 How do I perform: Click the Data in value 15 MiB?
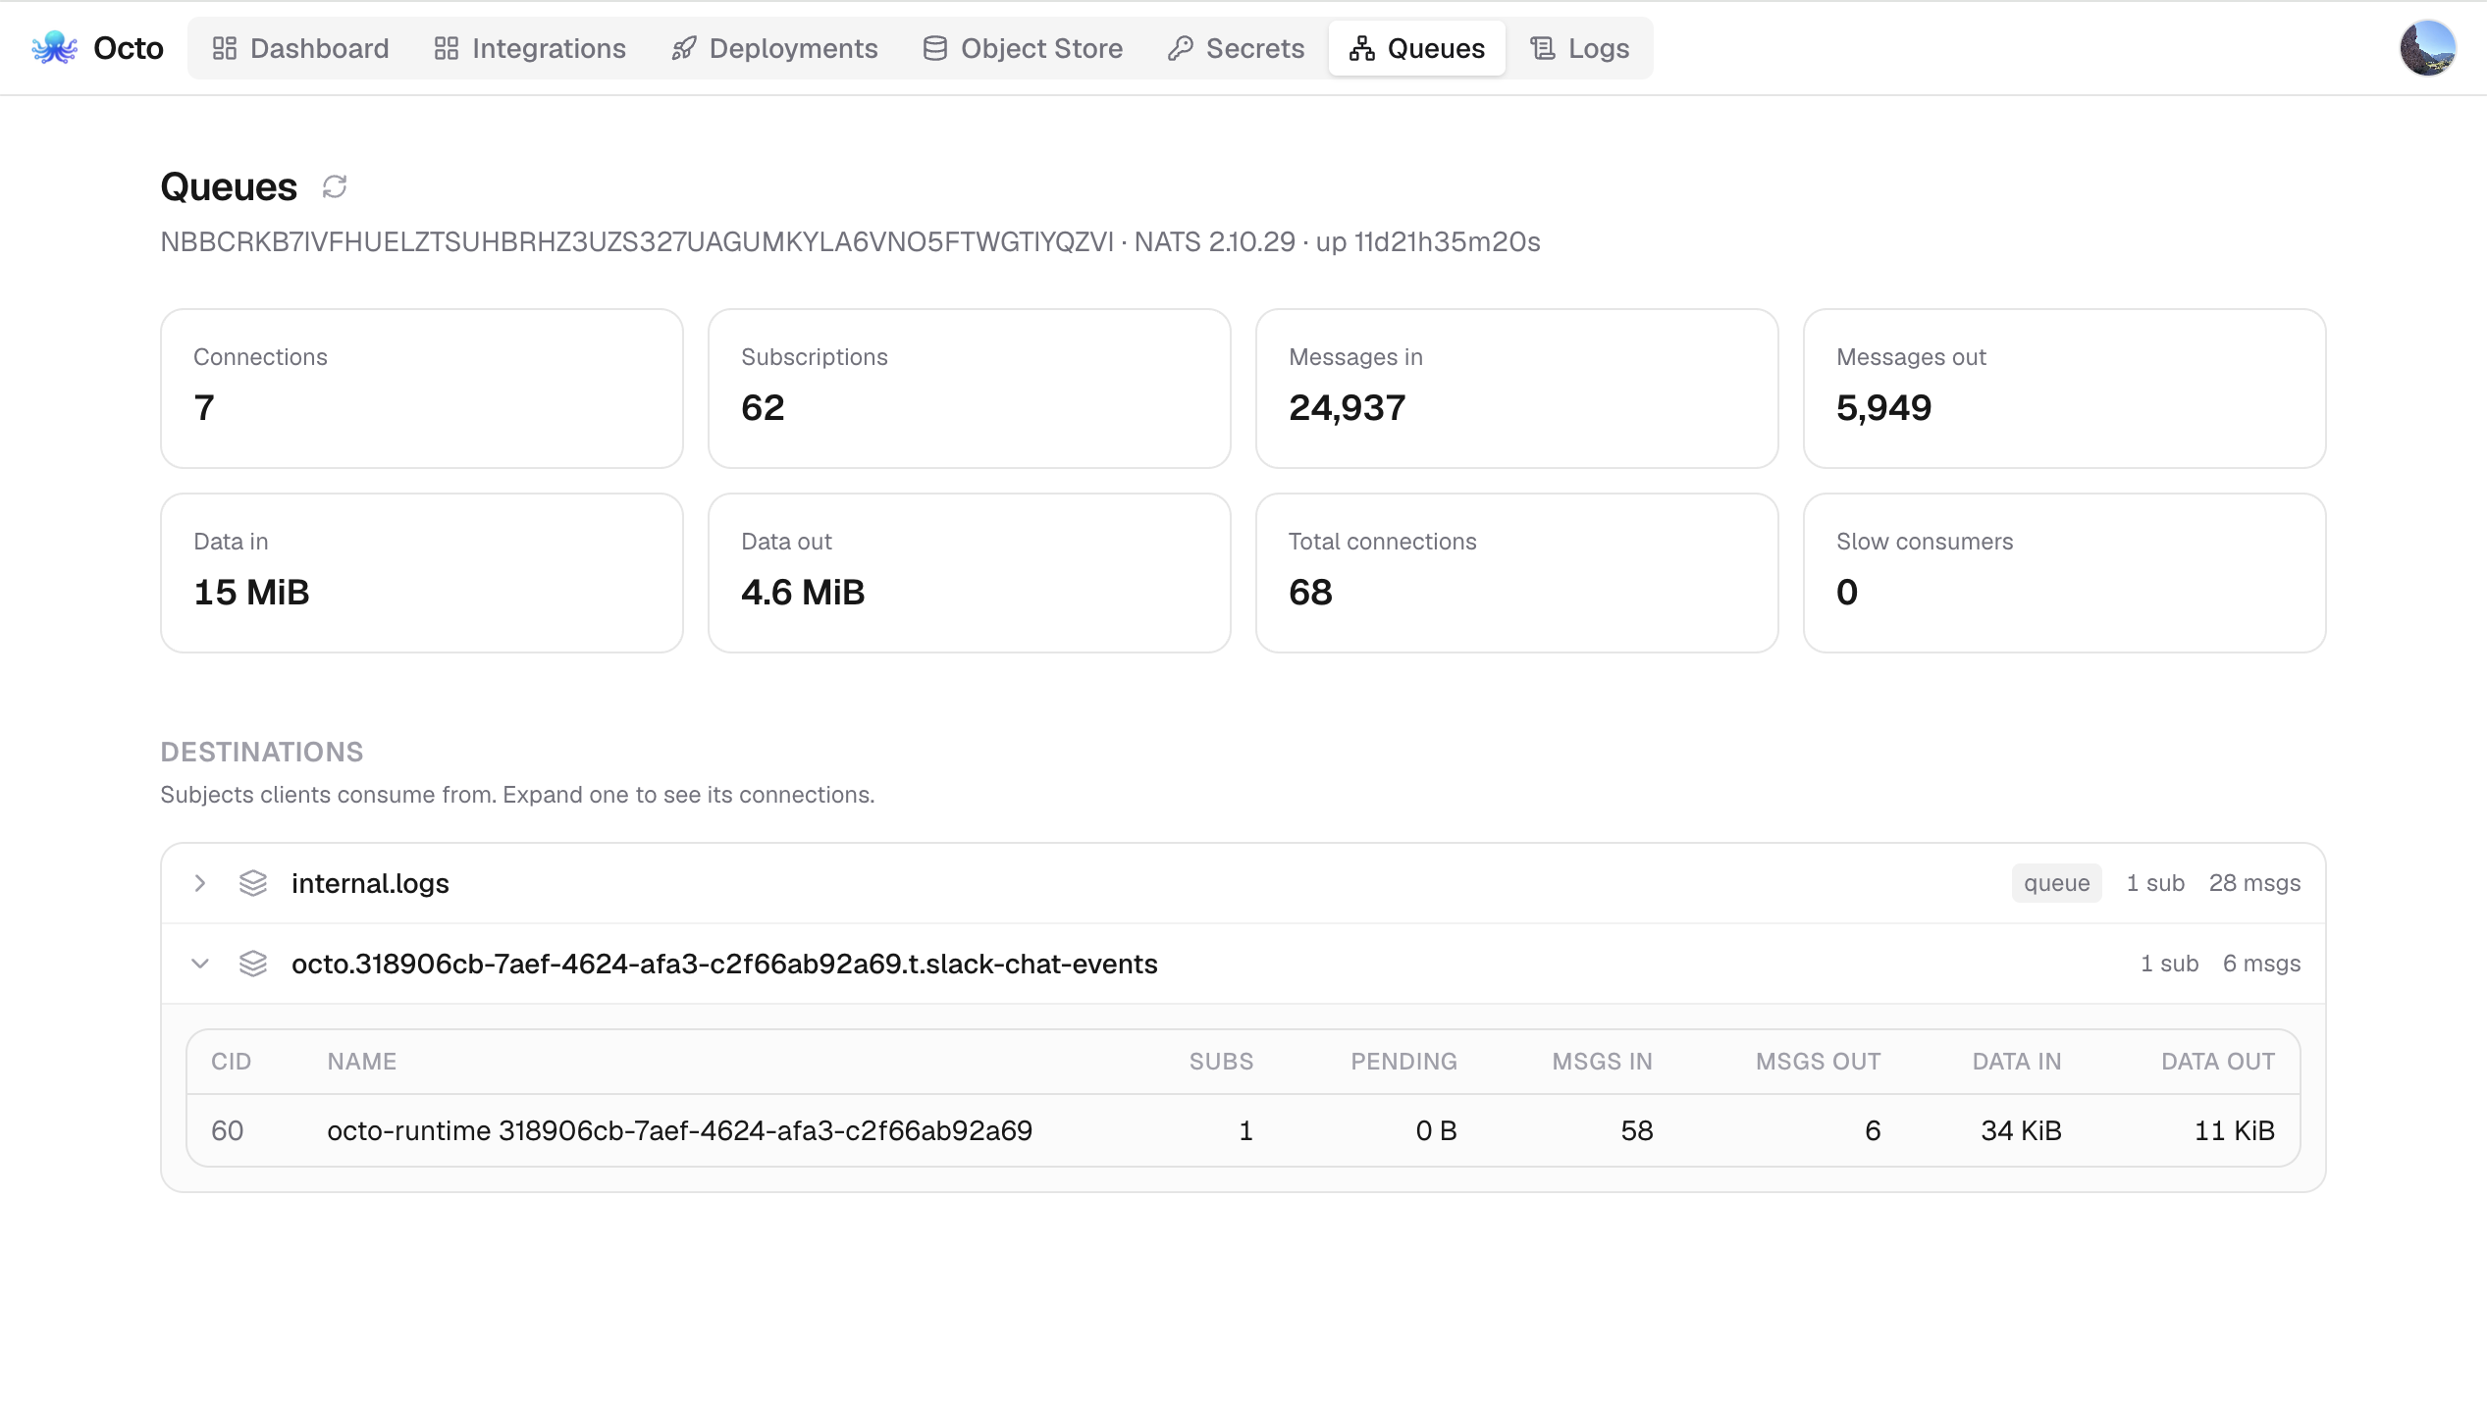pyautogui.click(x=251, y=592)
